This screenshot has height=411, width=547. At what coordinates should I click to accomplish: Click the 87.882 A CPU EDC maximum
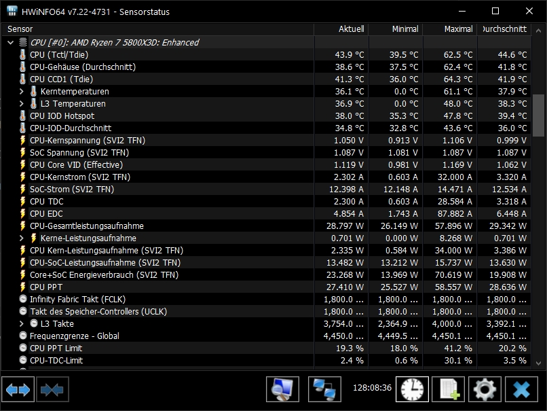[455, 214]
